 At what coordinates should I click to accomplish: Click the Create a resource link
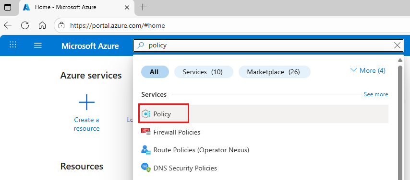tap(86, 124)
